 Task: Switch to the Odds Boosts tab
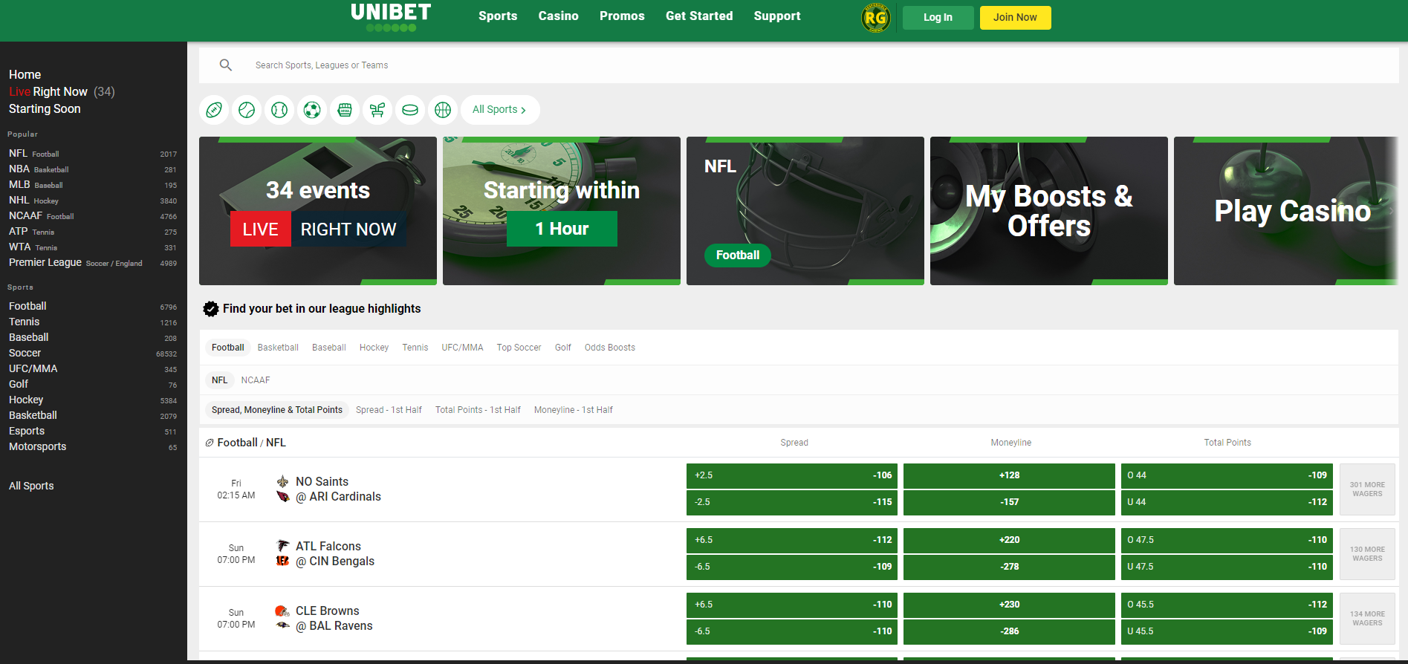coord(610,348)
